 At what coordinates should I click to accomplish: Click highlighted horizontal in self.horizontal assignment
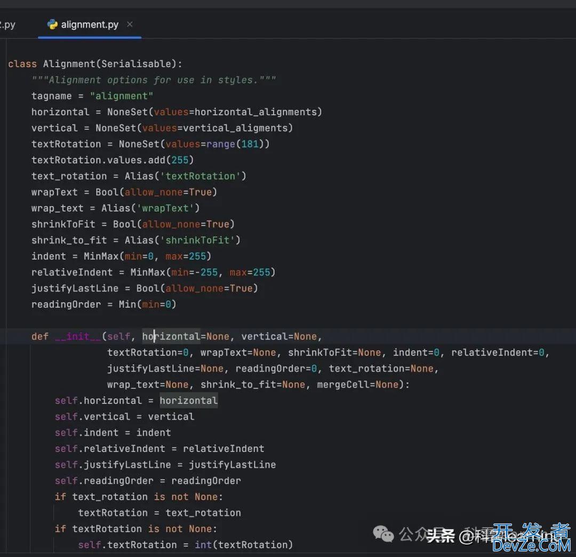188,401
